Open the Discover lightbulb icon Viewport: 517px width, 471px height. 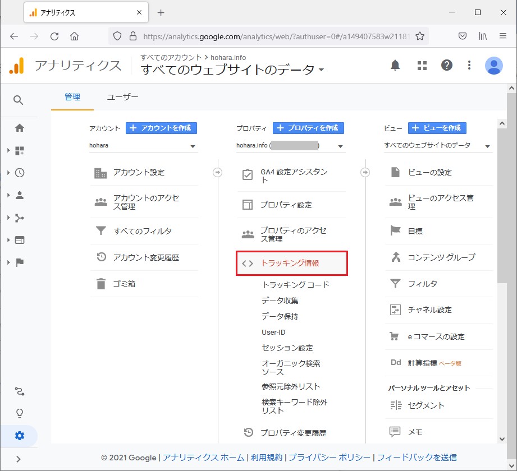click(20, 413)
